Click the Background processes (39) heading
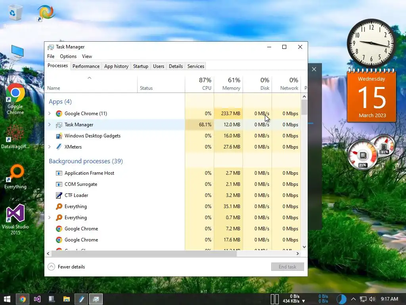Image resolution: width=406 pixels, height=305 pixels. point(86,161)
